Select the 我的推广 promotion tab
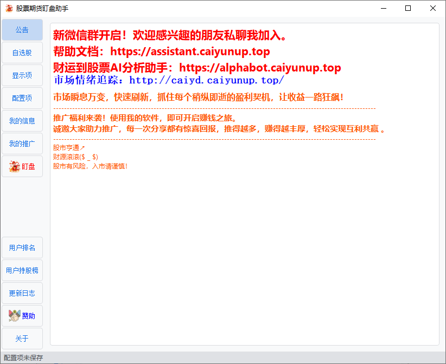The image size is (446, 364). (x=22, y=144)
